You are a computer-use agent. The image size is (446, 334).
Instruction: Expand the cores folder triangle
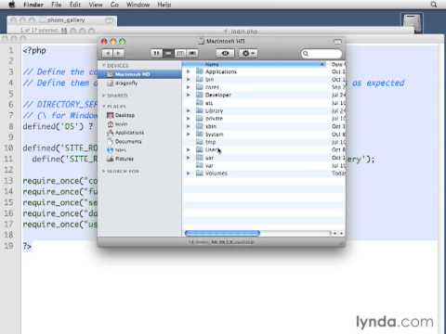(x=188, y=87)
